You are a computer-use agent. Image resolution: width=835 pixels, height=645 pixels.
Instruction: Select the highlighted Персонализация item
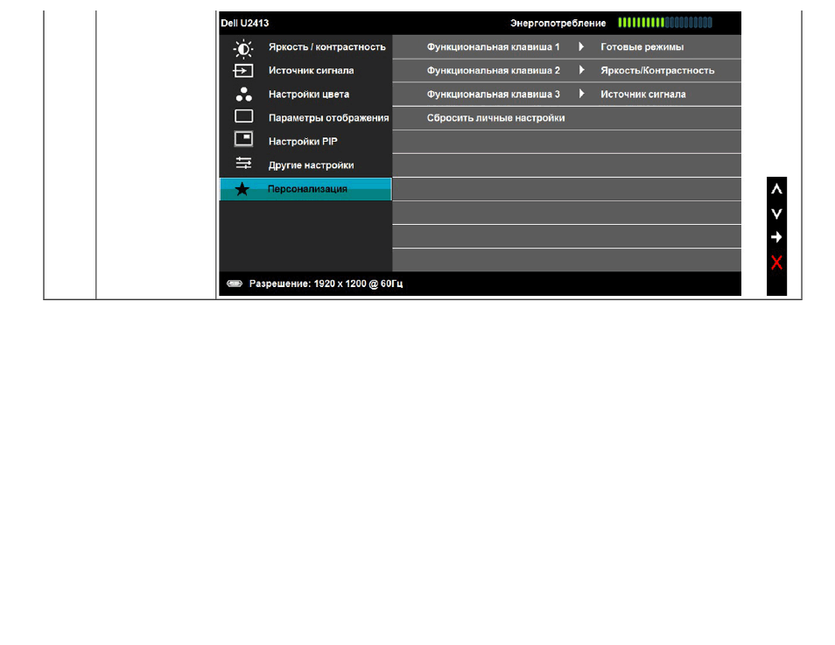[x=305, y=189]
